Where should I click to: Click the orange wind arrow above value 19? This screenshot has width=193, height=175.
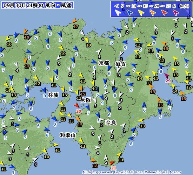(x=152, y=87)
